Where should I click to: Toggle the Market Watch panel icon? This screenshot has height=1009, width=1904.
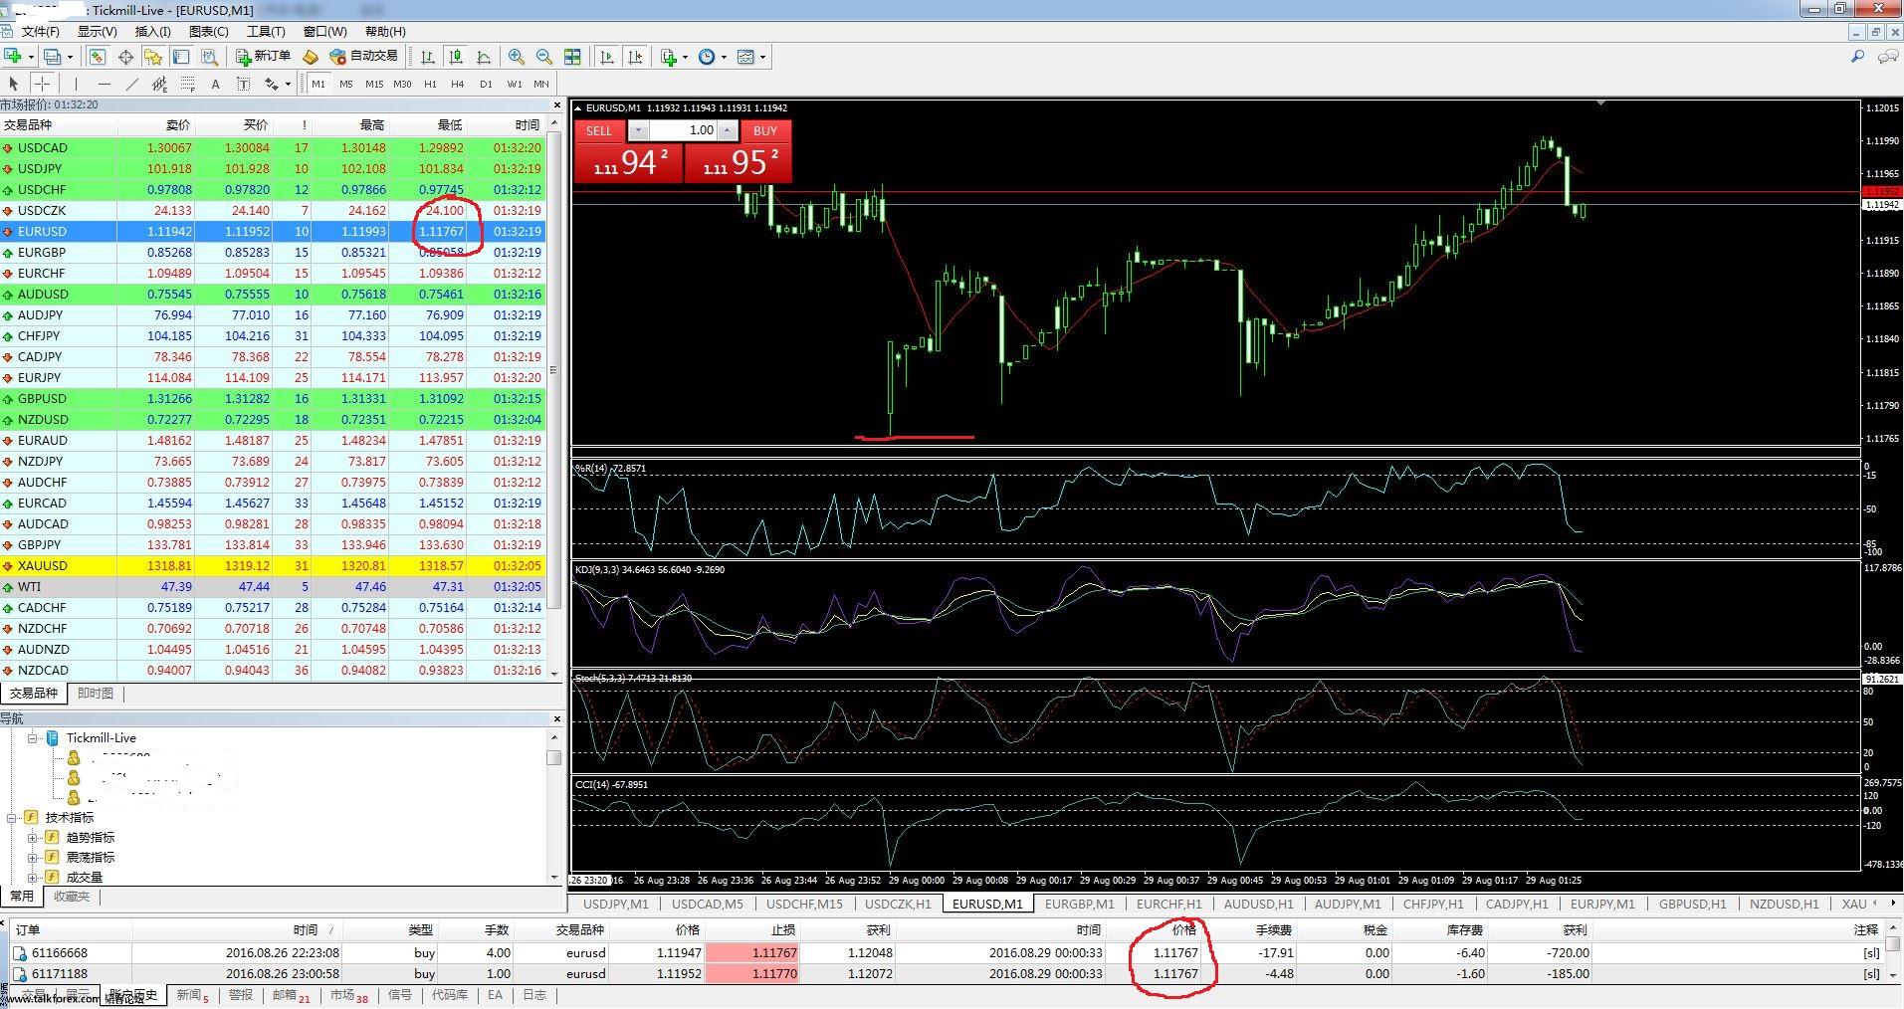[x=97, y=57]
